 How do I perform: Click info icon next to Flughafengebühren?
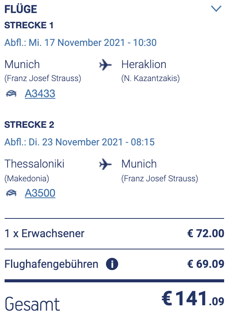112,264
